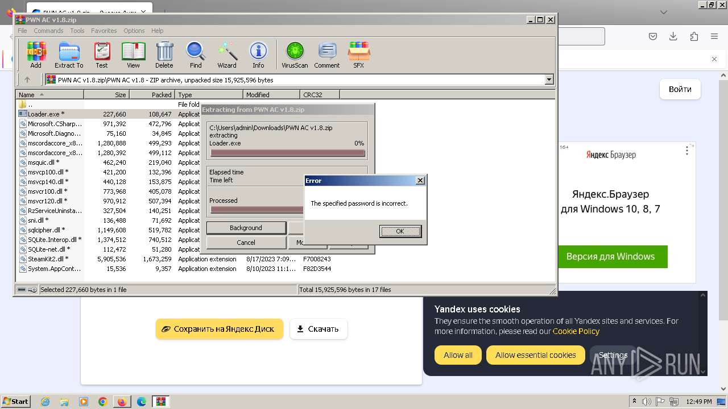Sort by the Packed column header
728x409 pixels.
pyautogui.click(x=152, y=94)
